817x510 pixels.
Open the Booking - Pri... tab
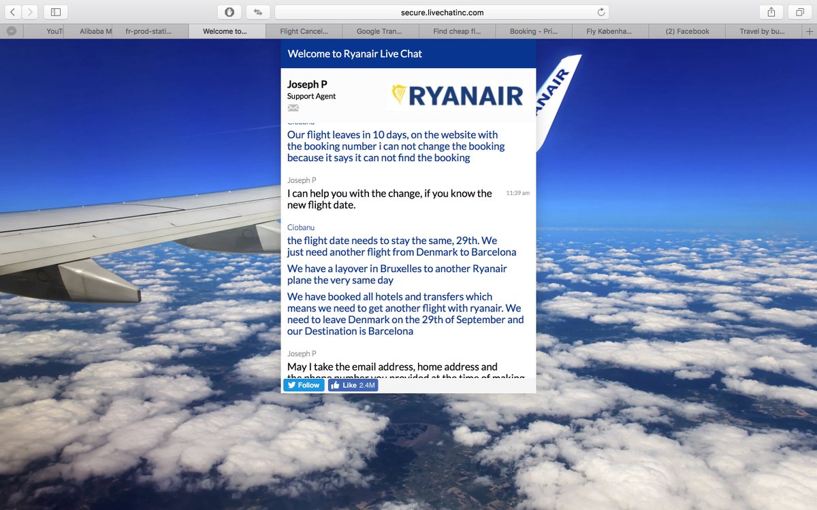click(x=533, y=31)
